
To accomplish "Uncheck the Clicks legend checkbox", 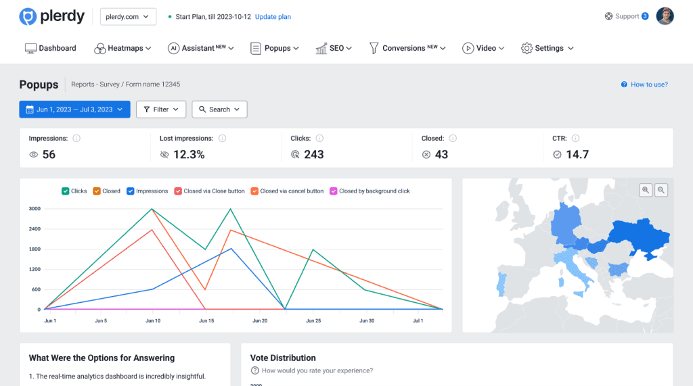I will [x=66, y=191].
